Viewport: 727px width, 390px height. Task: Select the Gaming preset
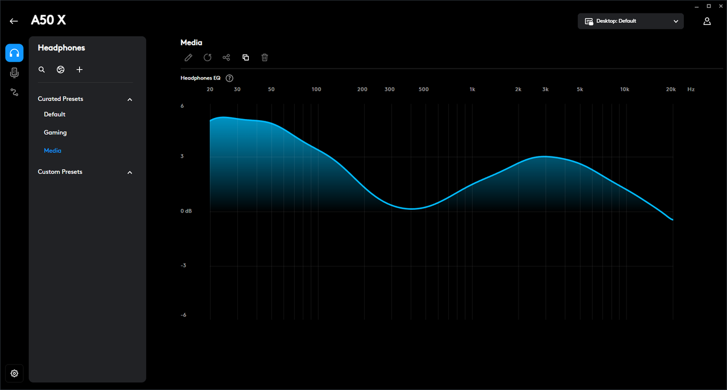pyautogui.click(x=55, y=133)
